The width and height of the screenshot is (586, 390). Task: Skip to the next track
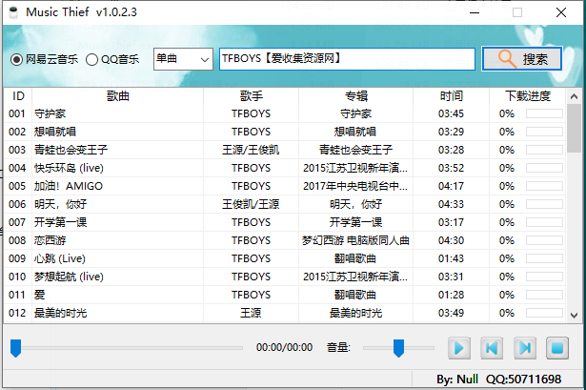click(x=524, y=348)
